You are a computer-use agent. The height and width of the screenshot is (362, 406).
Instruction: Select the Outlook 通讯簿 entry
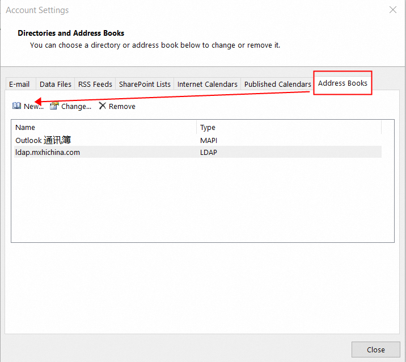(x=198, y=140)
